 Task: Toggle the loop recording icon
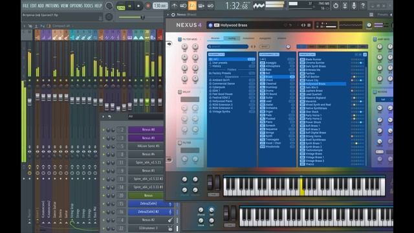tap(210, 6)
